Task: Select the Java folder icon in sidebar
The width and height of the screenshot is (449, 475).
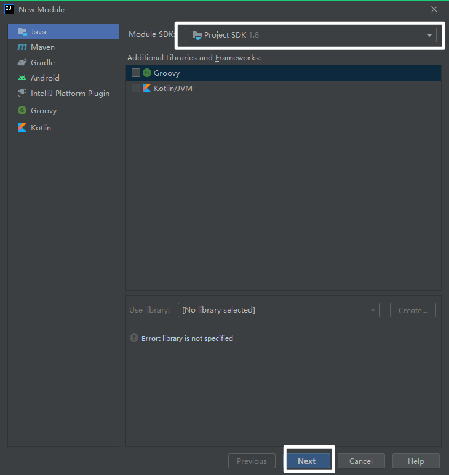Action: tap(22, 32)
